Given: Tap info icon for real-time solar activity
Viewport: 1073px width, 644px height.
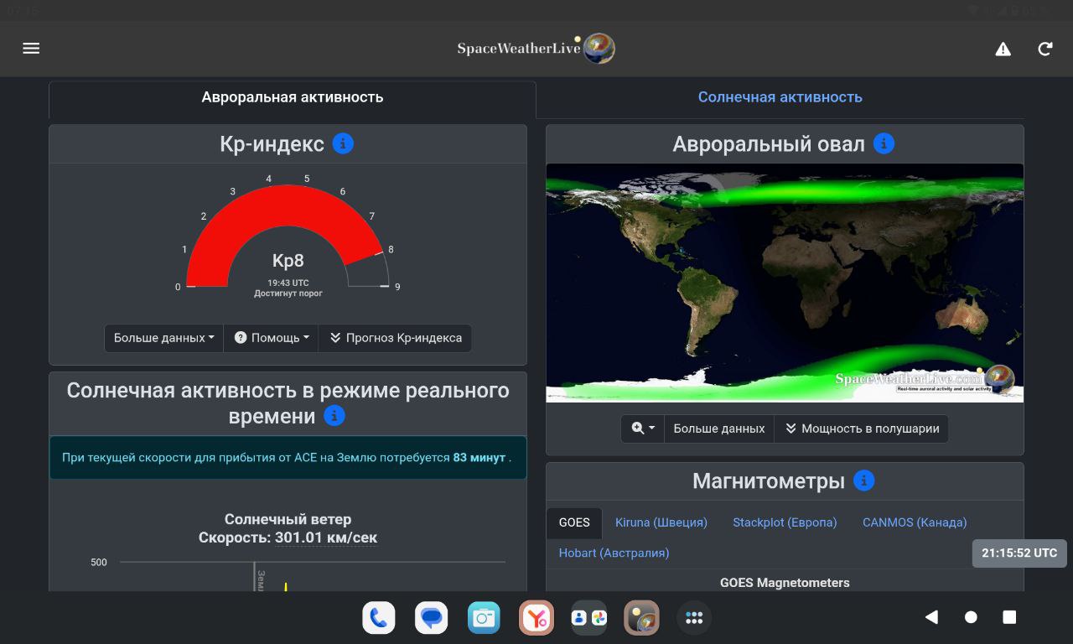Looking at the screenshot, I should pos(334,416).
